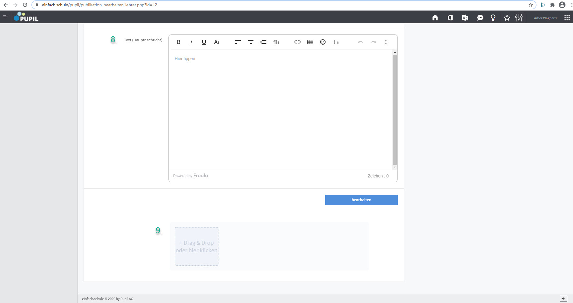Screen dimensions: 573x303
Task: Click the Zeichen : 0 counter
Action: click(x=378, y=176)
